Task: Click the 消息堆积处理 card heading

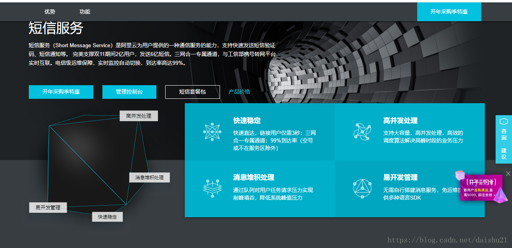Action: point(254,177)
